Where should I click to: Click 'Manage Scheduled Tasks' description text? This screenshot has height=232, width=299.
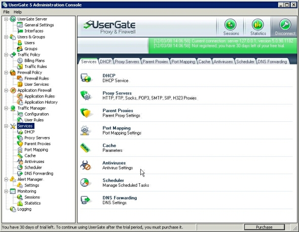point(126,185)
